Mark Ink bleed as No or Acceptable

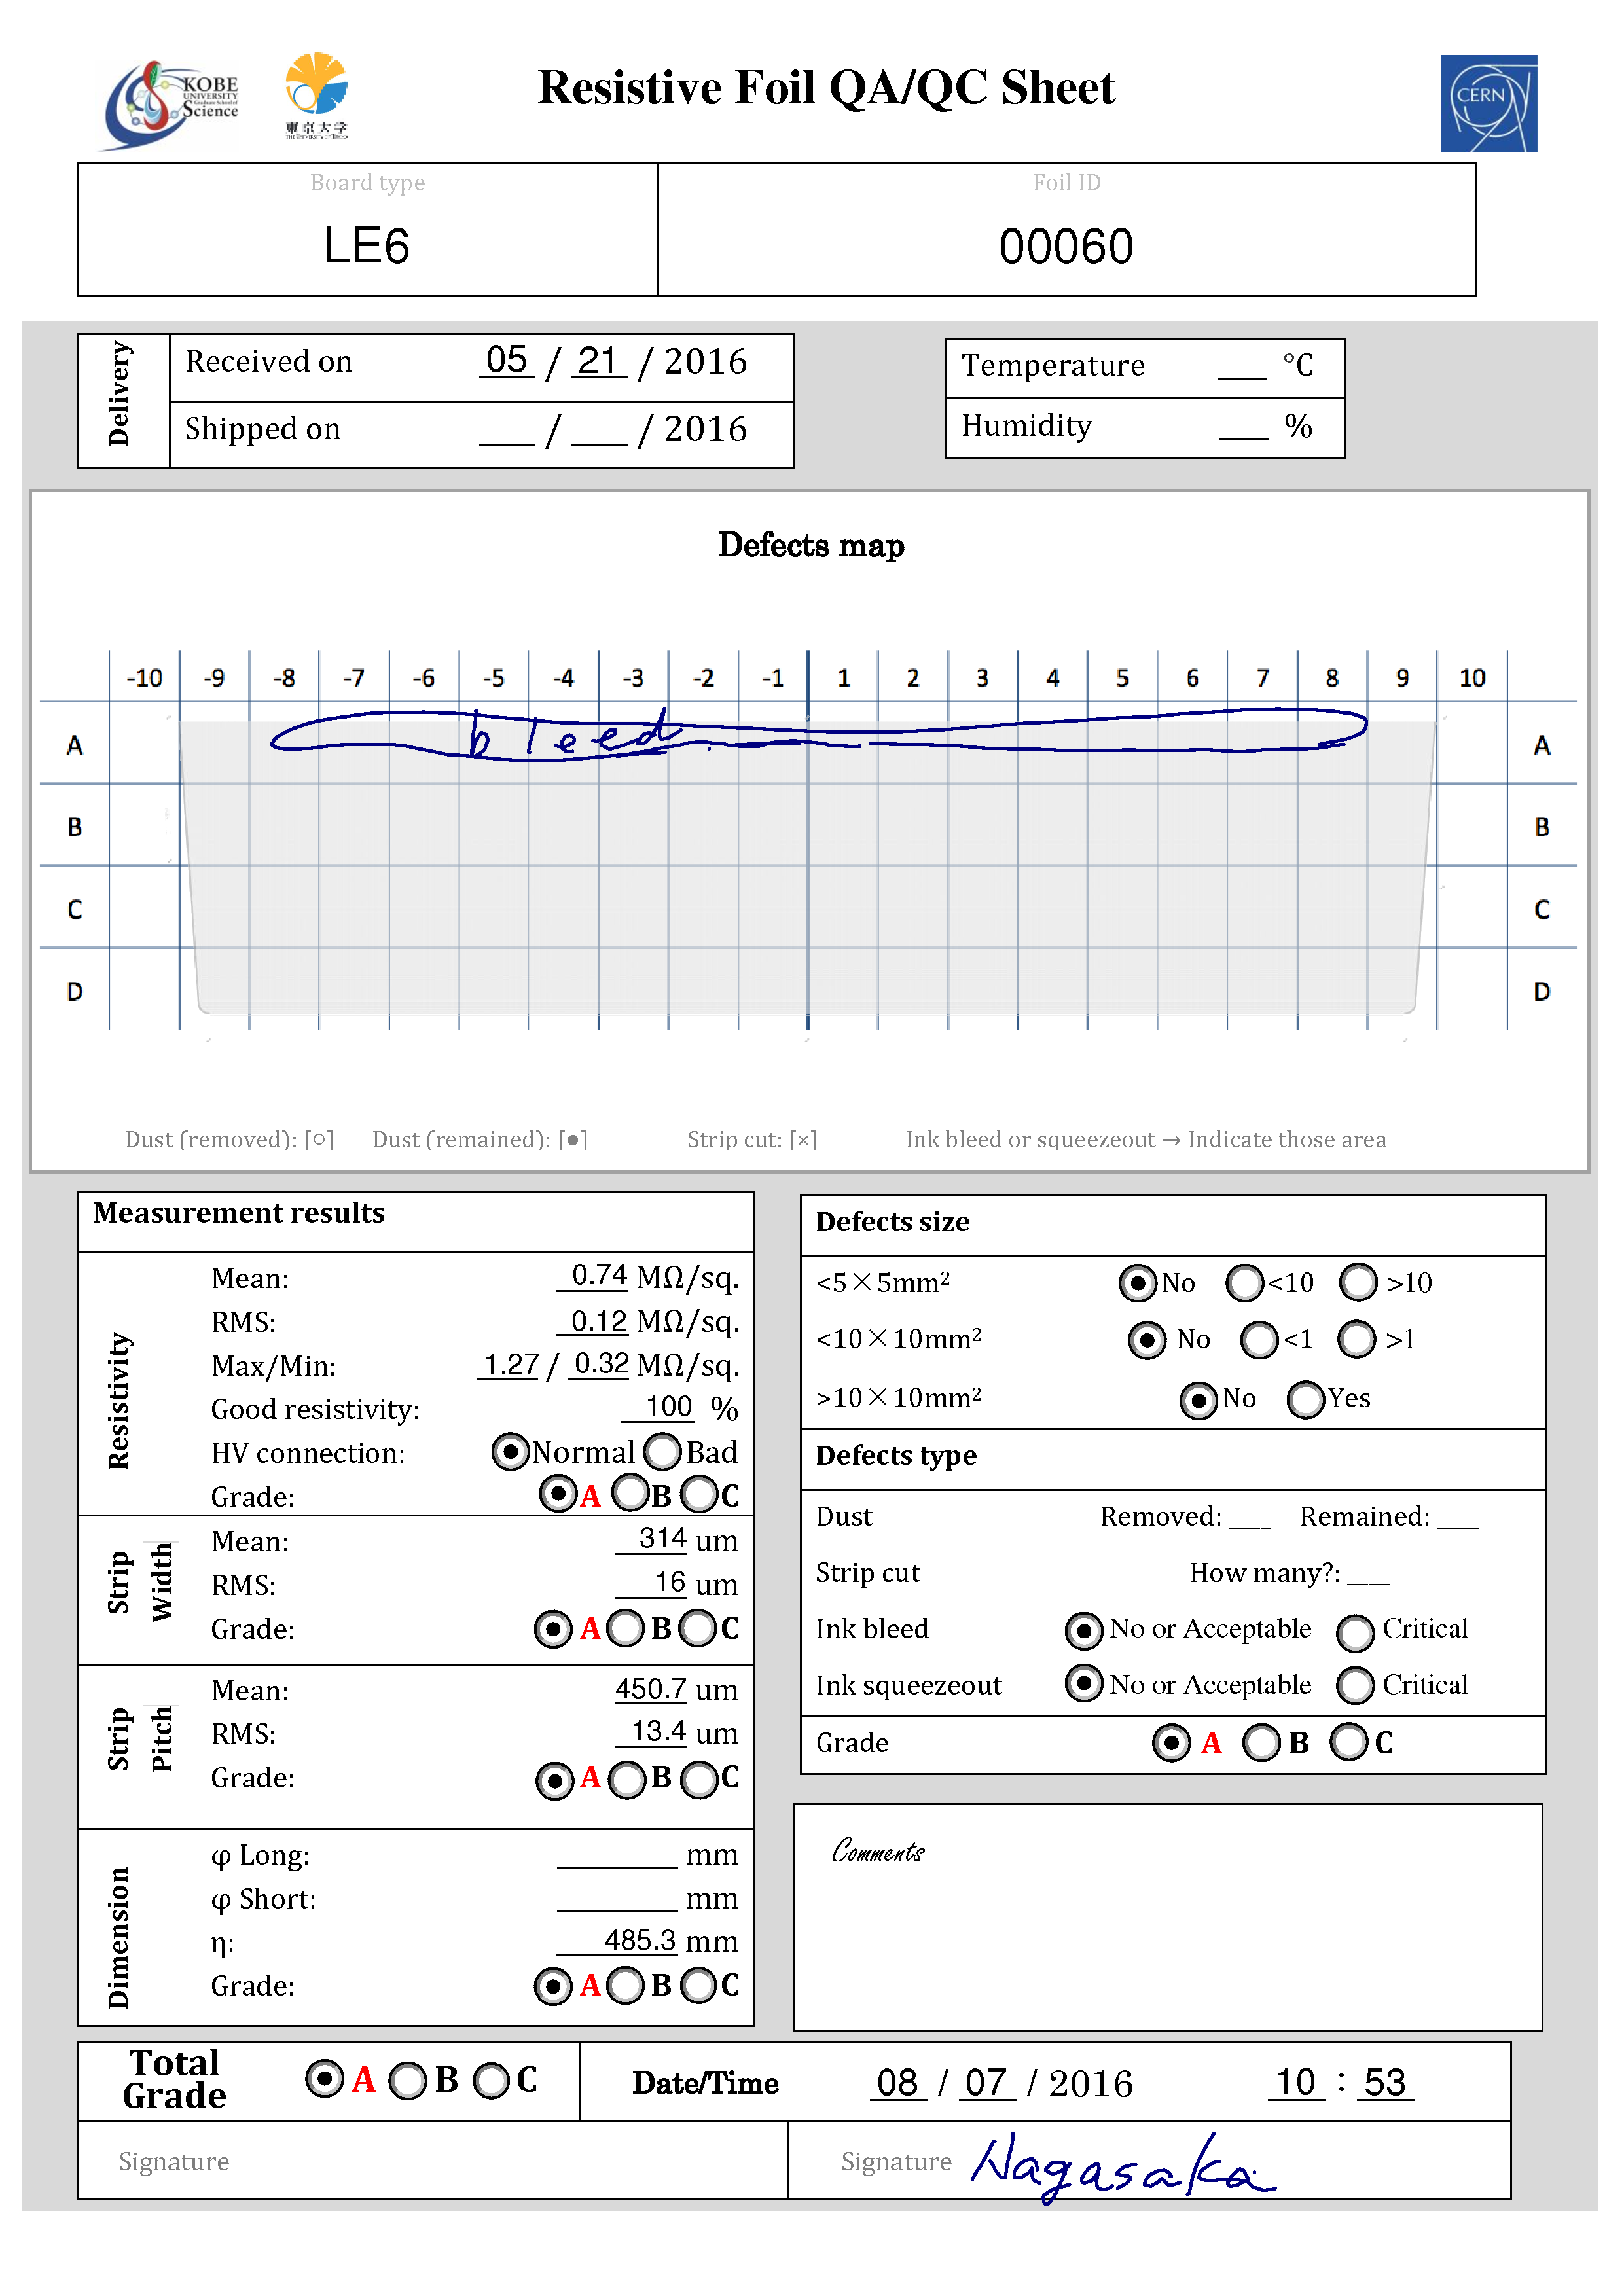[x=1084, y=1631]
